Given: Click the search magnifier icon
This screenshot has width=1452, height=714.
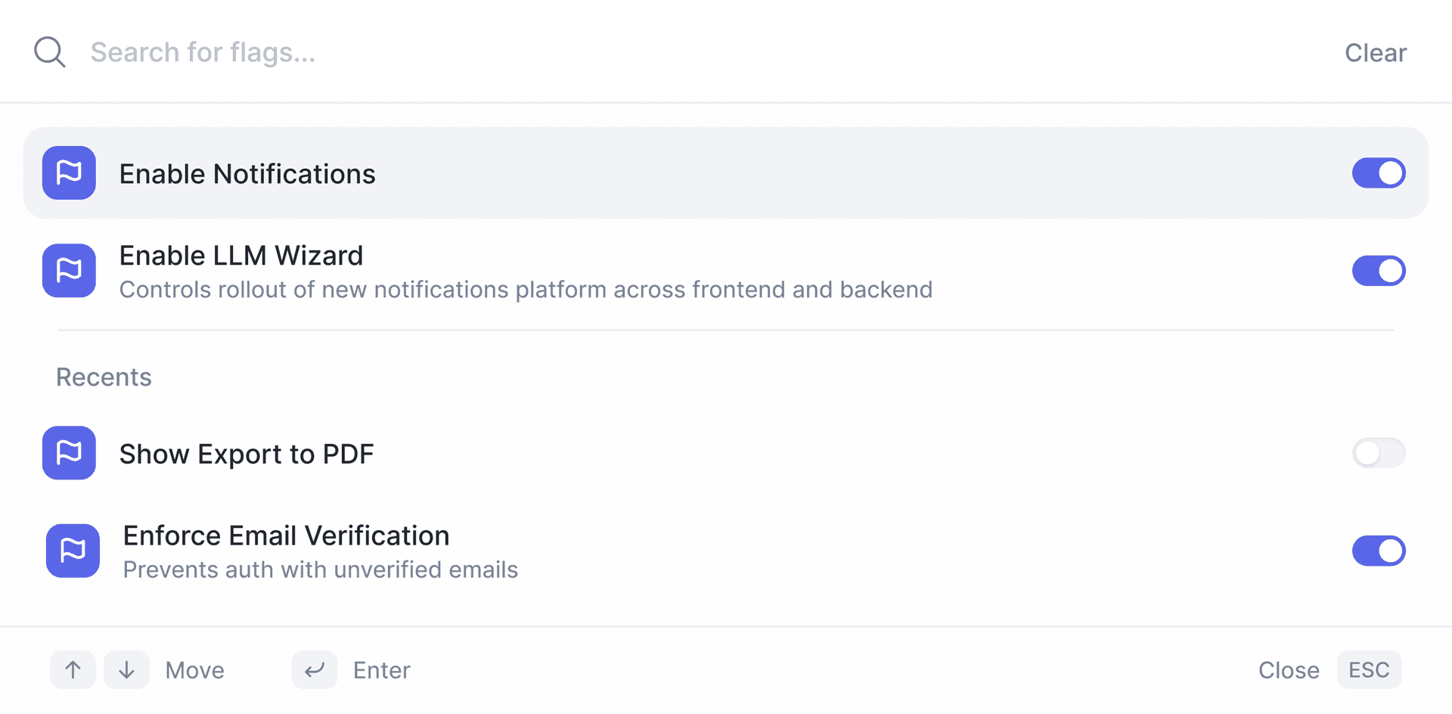Looking at the screenshot, I should (50, 52).
